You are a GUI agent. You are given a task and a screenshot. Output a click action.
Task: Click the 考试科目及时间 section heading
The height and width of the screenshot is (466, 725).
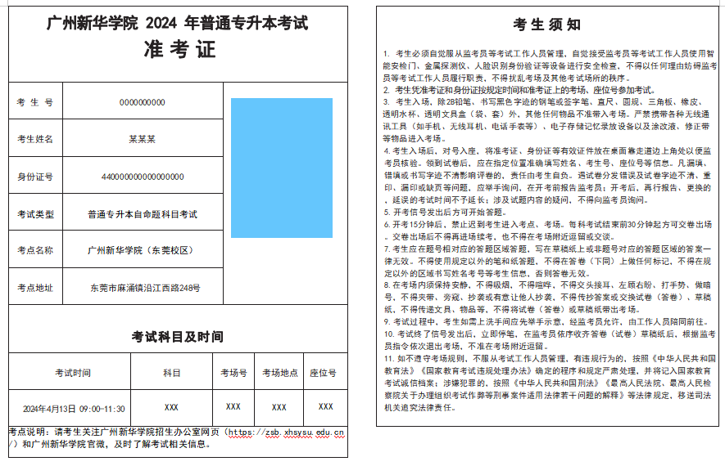point(177,337)
